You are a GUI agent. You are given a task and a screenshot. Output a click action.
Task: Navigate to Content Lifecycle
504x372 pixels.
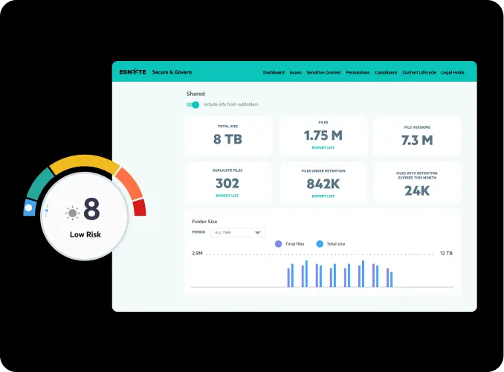pos(419,72)
